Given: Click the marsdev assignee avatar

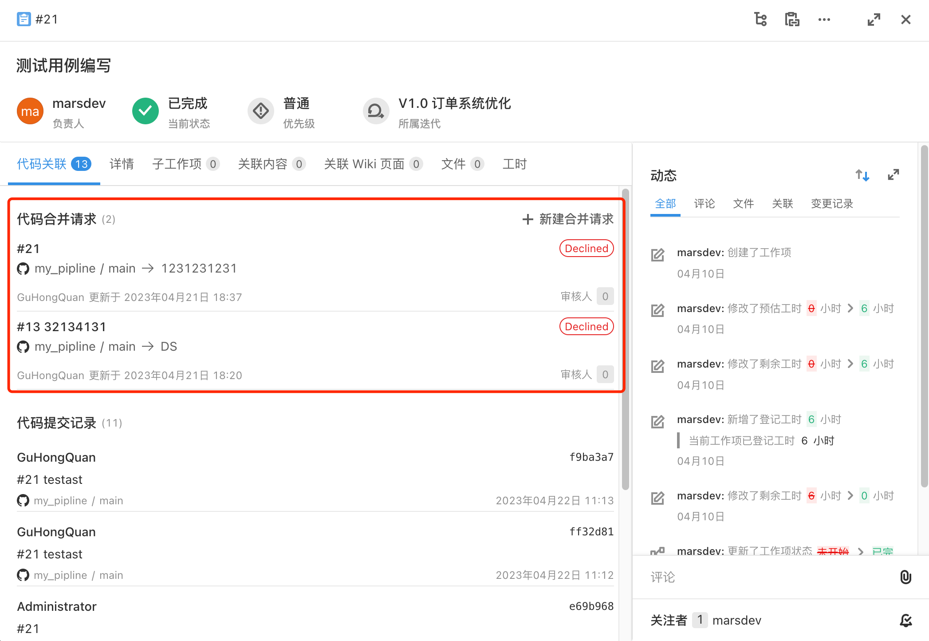Looking at the screenshot, I should pos(30,111).
